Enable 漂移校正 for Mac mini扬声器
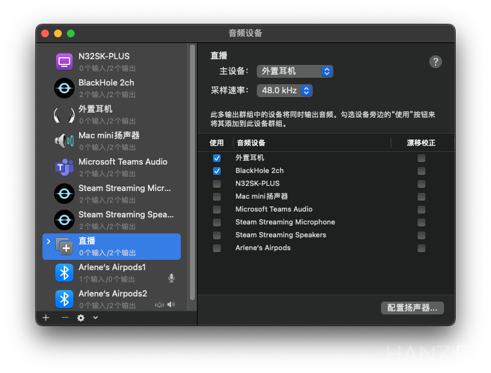This screenshot has width=491, height=373. pos(421,197)
